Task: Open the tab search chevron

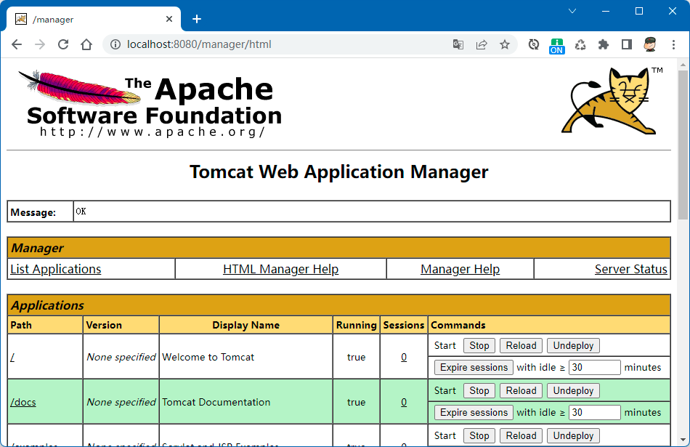Action: tap(572, 11)
